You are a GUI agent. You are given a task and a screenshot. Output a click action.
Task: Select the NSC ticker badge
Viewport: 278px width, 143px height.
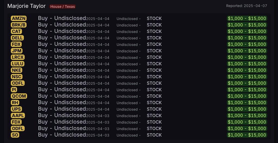pos(17,77)
